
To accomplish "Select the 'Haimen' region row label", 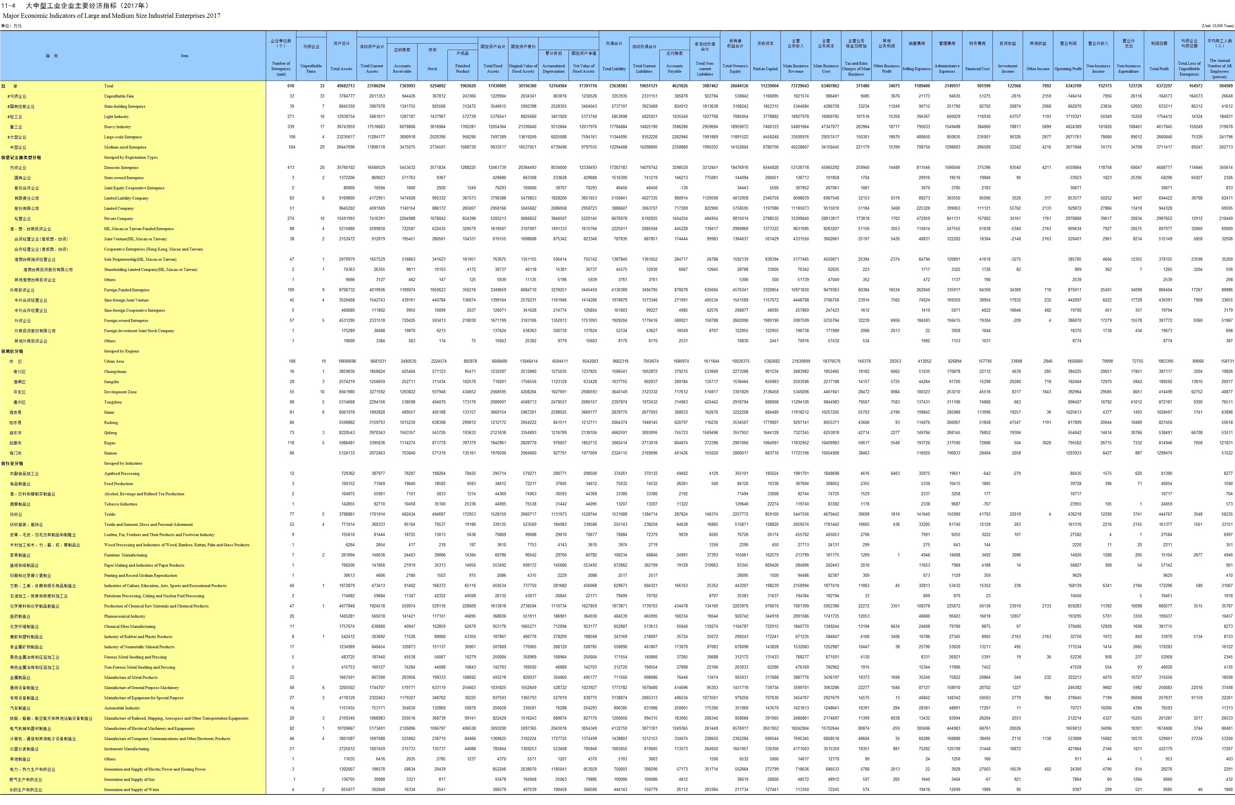I will coord(111,453).
